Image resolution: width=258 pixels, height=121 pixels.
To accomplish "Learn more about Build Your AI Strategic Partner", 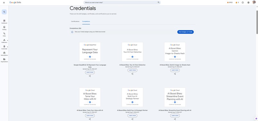I will [132, 116].
